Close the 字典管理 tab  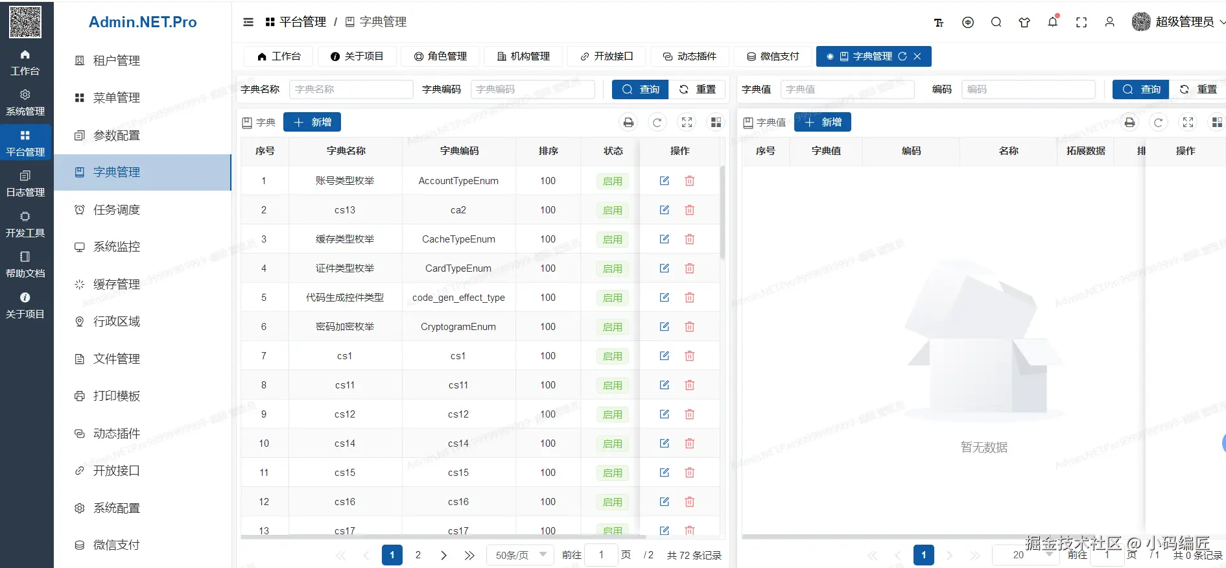pyautogui.click(x=917, y=56)
